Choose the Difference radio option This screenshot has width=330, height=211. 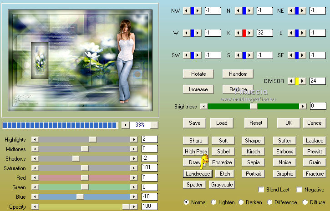[270, 202]
